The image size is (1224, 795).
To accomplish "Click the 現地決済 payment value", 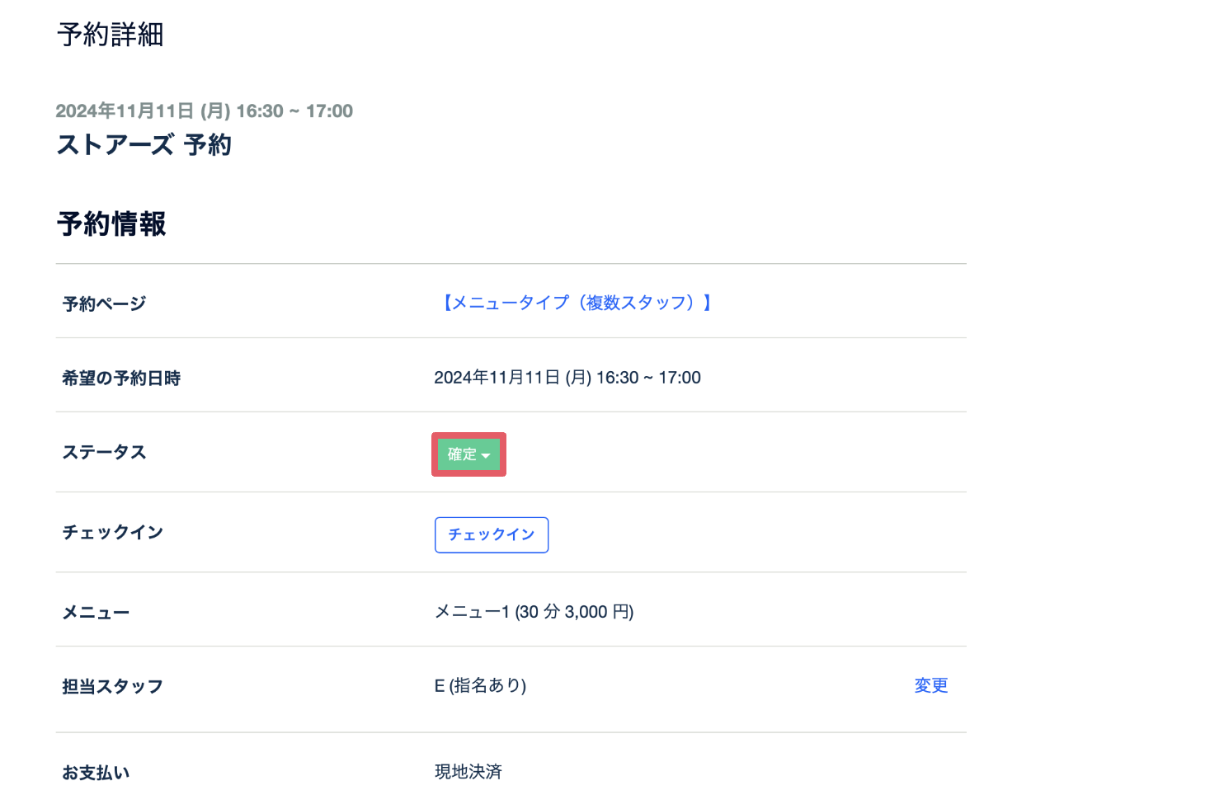I will click(x=468, y=772).
